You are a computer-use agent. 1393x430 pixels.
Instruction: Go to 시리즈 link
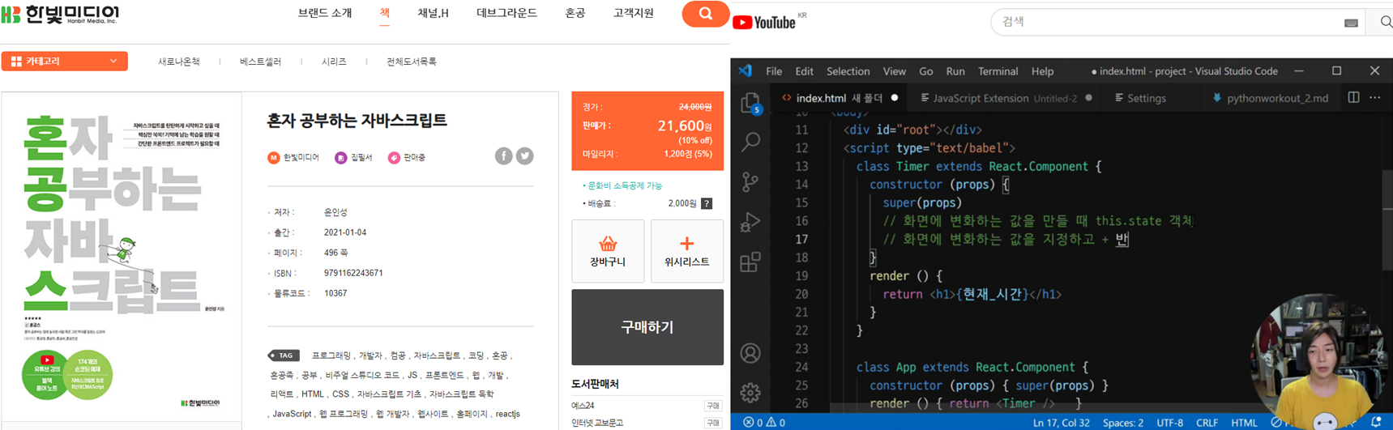coord(334,62)
